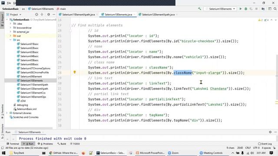Open Selenium14ElementOps in project tree

click(33, 97)
